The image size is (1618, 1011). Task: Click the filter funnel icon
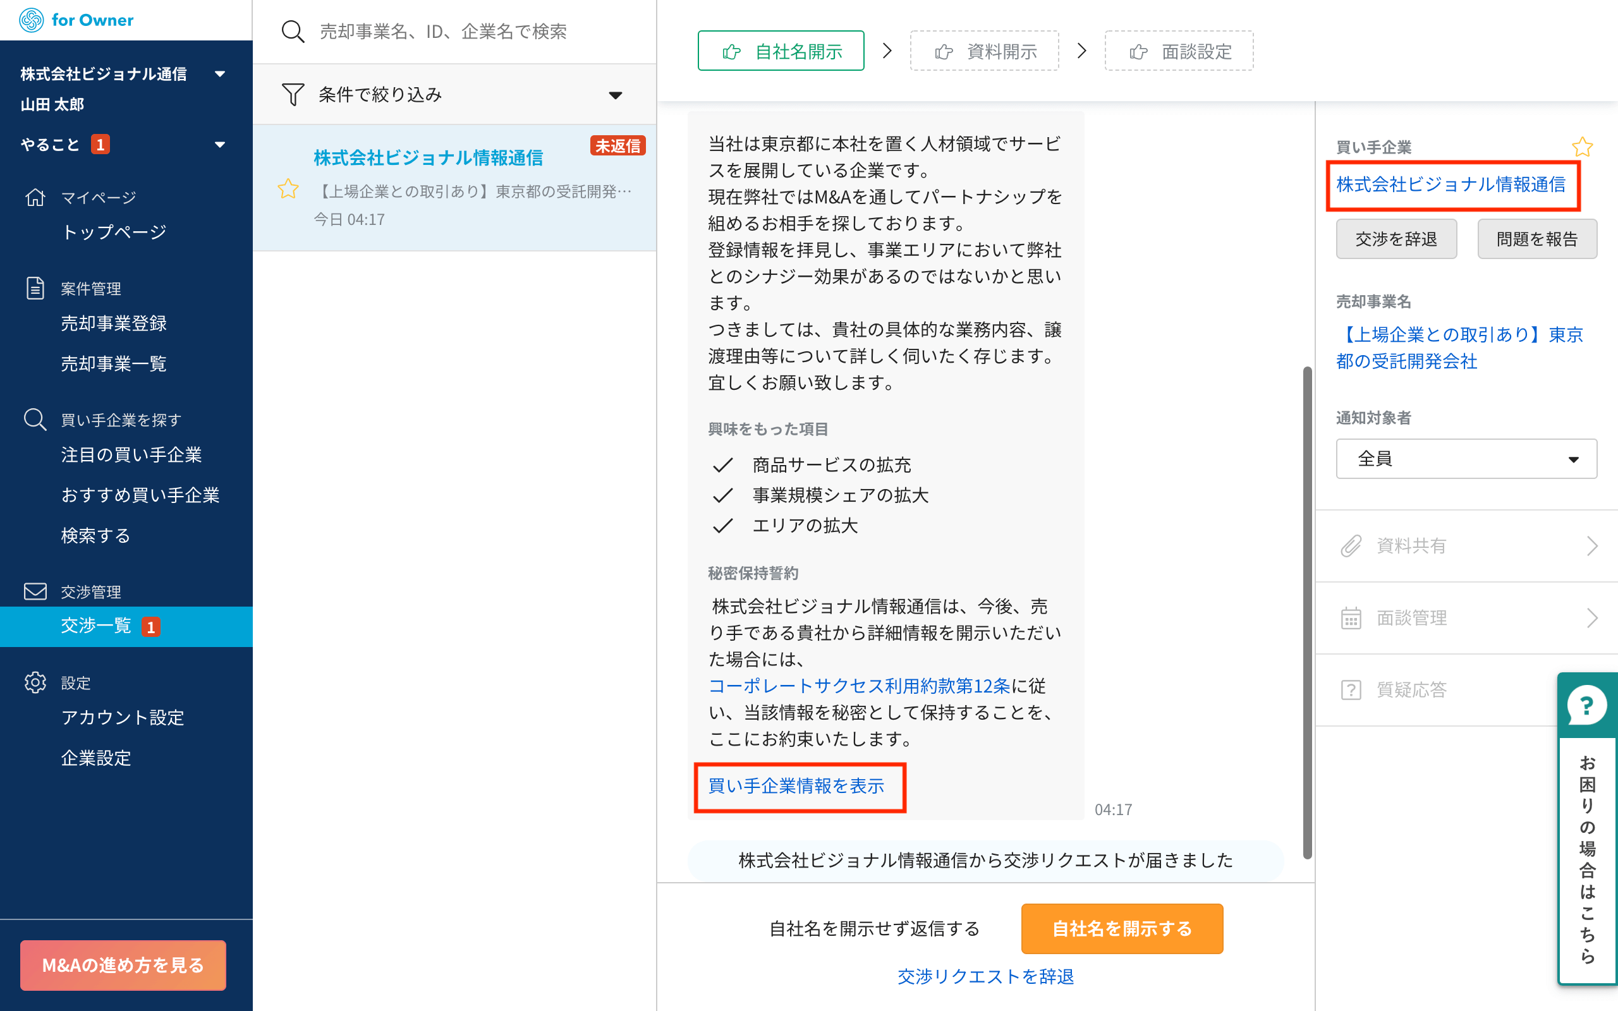(292, 94)
